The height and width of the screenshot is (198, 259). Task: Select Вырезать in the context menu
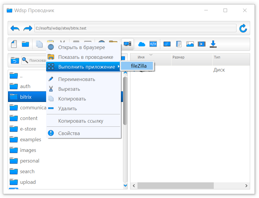coord(83,89)
